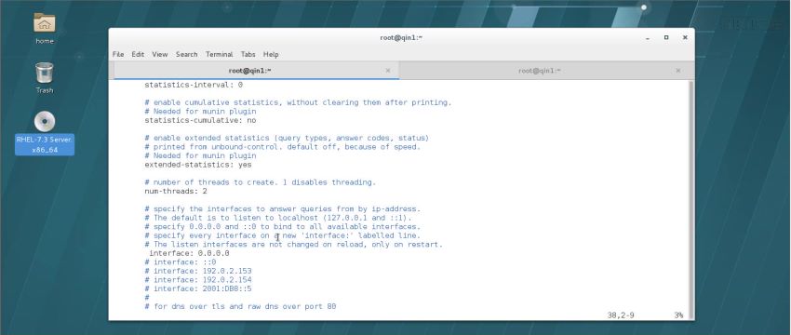Screen dimensions: 791x335
Task: Minimize the terminal window
Action: [648, 38]
